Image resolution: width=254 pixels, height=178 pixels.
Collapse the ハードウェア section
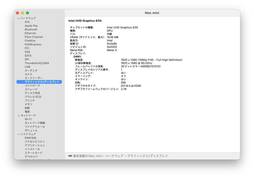(19, 18)
